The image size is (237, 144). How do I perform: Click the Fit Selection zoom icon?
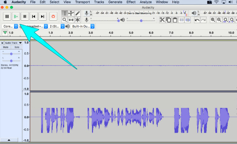[x=226, y=20]
